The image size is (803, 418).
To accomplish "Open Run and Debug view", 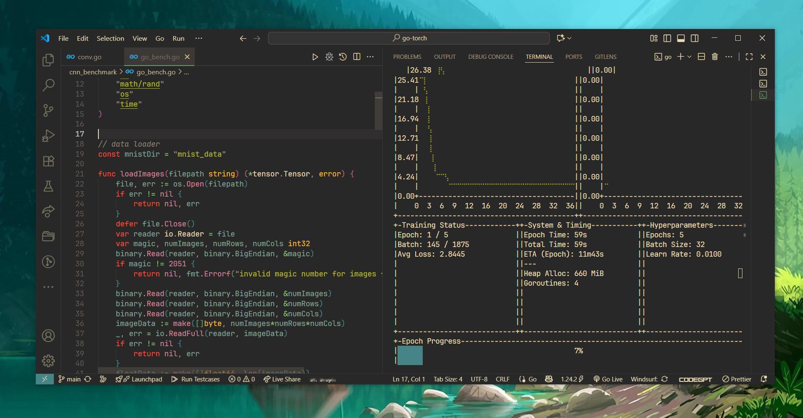I will pos(48,136).
